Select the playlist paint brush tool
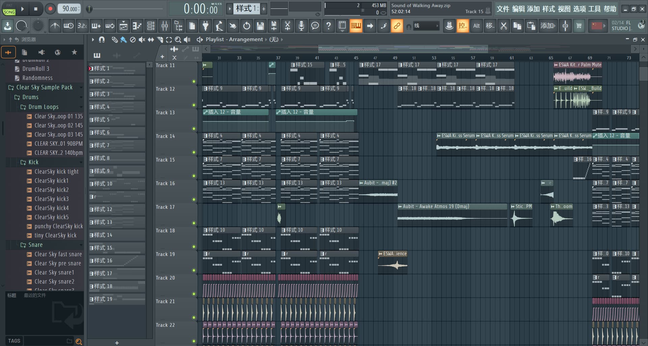The image size is (648, 346). (x=124, y=40)
